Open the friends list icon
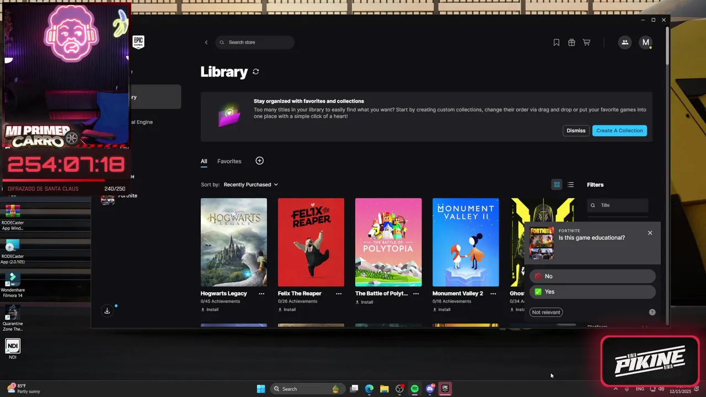The height and width of the screenshot is (397, 706). [625, 42]
